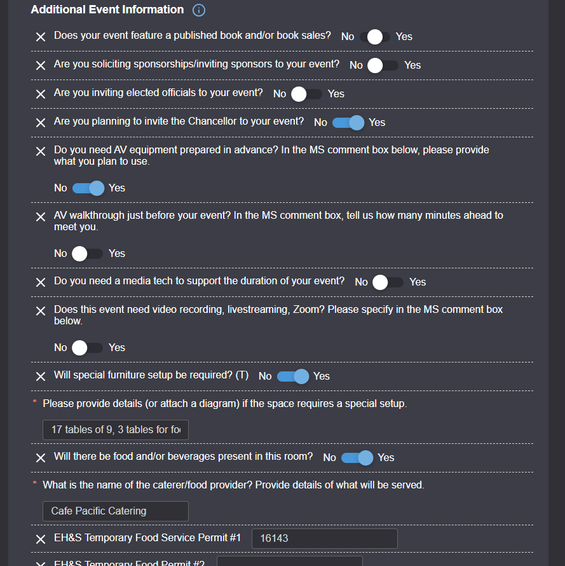This screenshot has height=566, width=565.
Task: Clear the published book question X icon
Action: (x=41, y=37)
